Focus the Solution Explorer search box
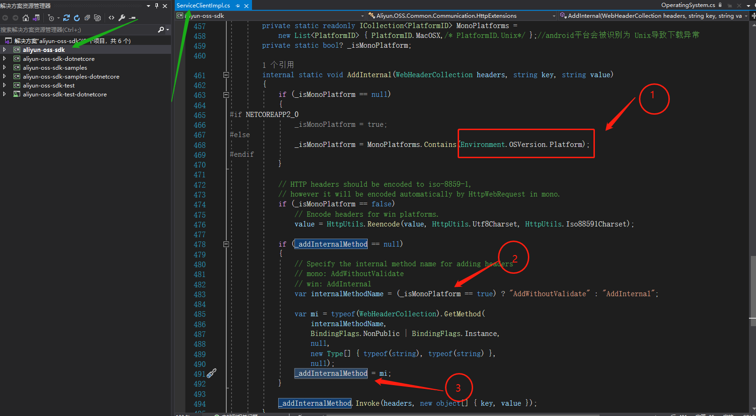 click(78, 29)
